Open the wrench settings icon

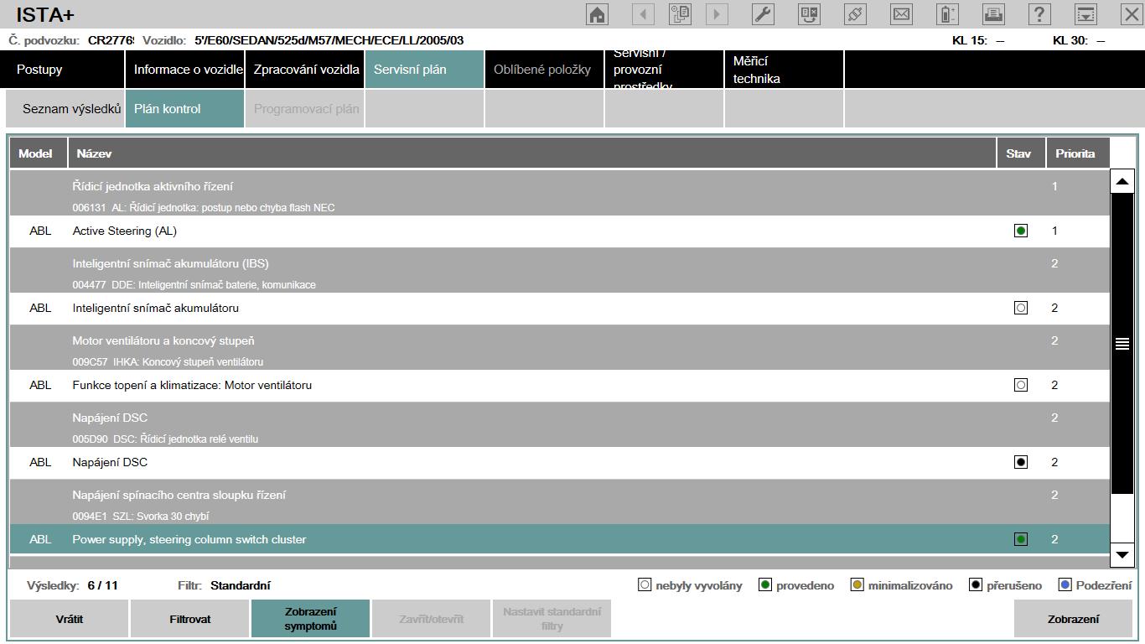pos(763,14)
